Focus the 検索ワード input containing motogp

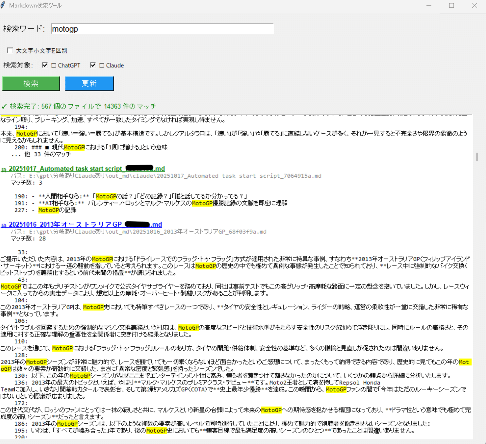(163, 29)
